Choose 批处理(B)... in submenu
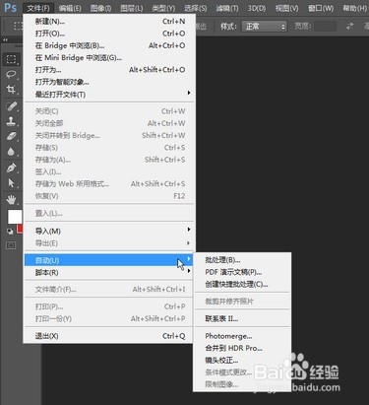 pos(243,260)
